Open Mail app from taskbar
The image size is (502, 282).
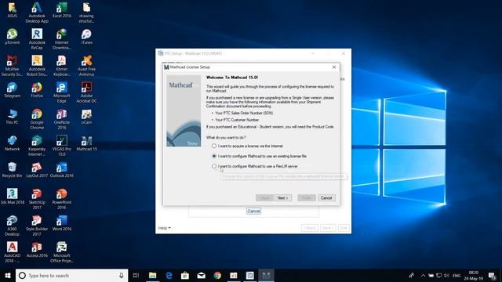tap(201, 275)
